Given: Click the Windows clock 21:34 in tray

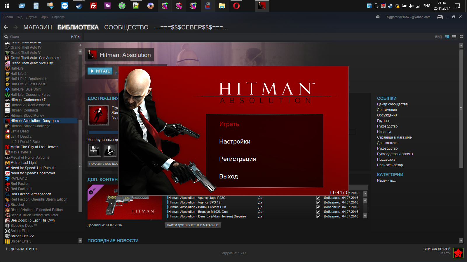Looking at the screenshot, I should click(x=442, y=3).
